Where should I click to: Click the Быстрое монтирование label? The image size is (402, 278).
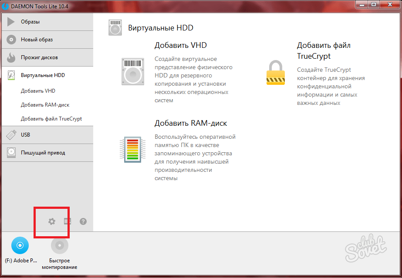tap(60, 264)
